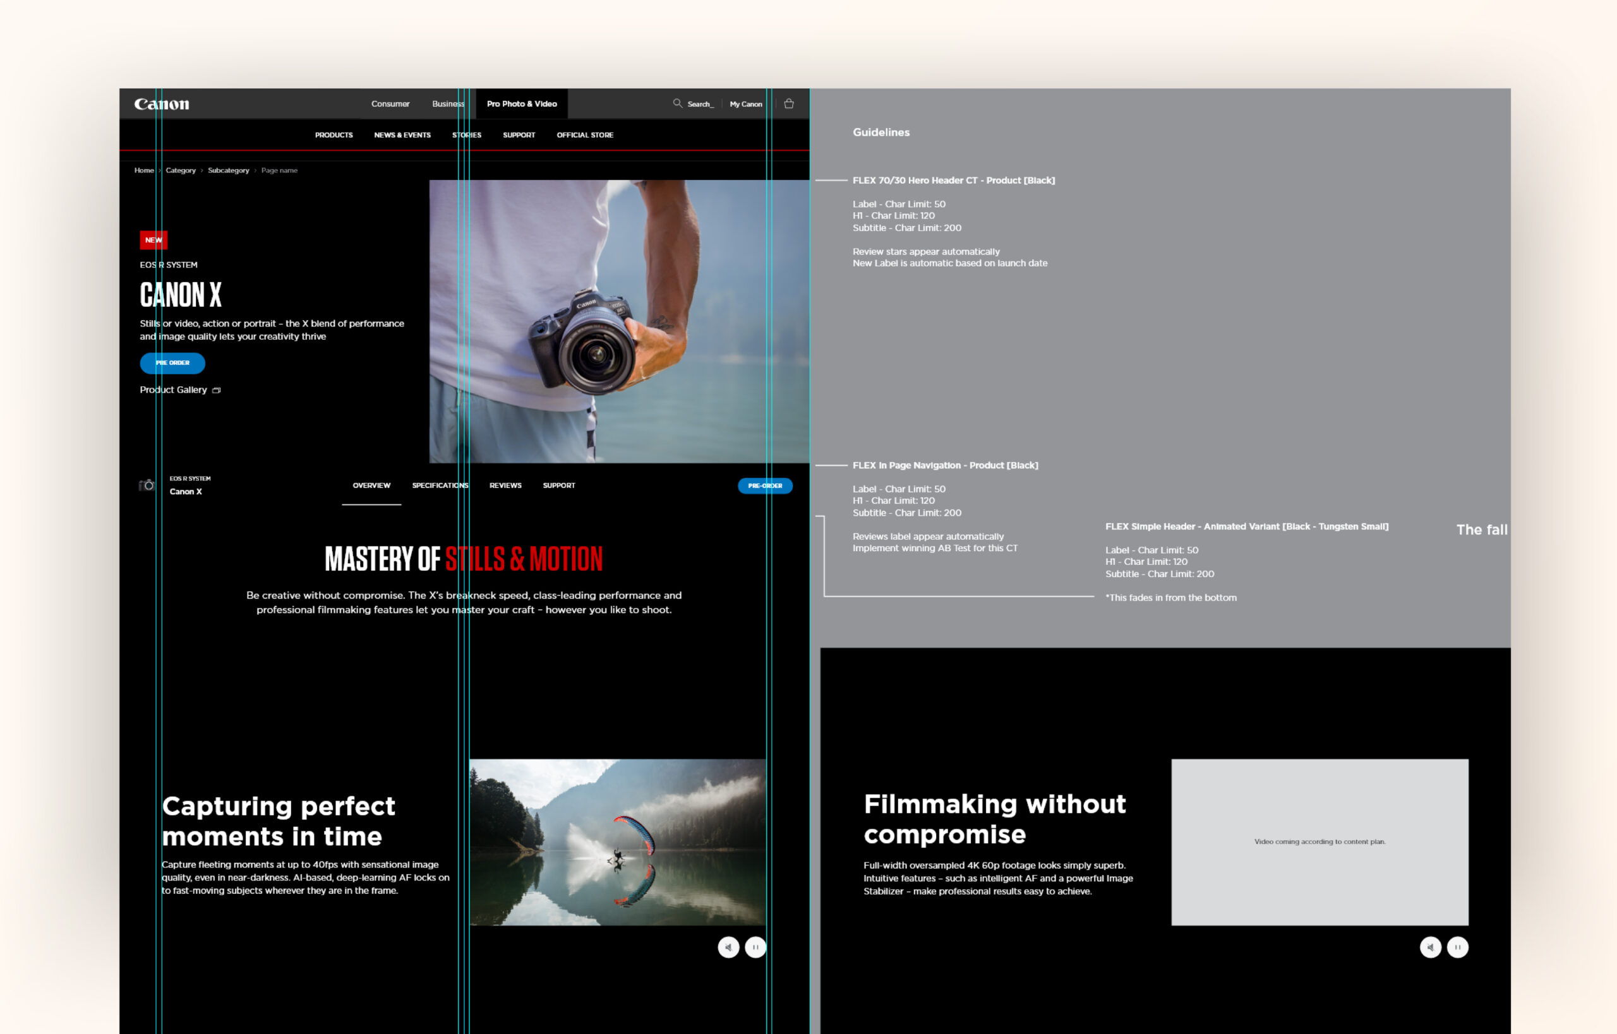
Task: Open the Specifications tab in page navigation
Action: (x=440, y=485)
